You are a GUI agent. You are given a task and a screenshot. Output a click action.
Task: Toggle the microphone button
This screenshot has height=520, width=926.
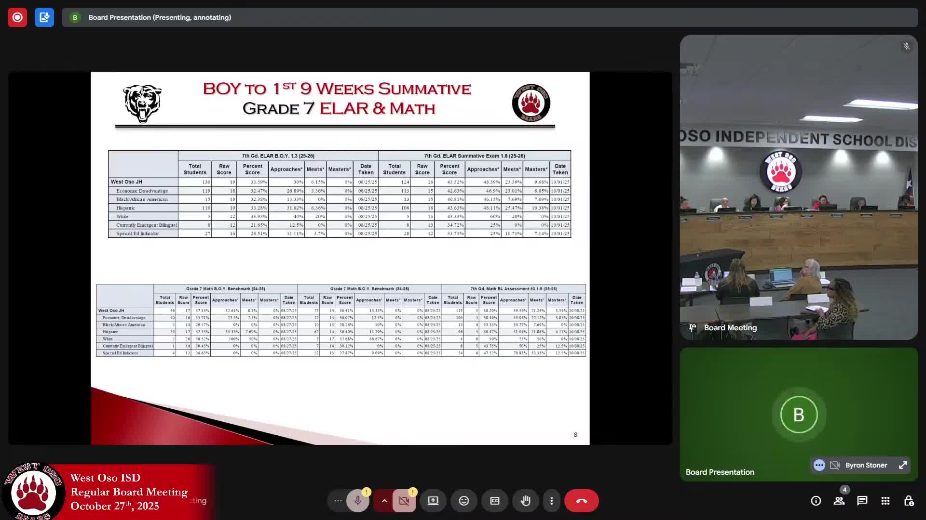click(x=357, y=501)
